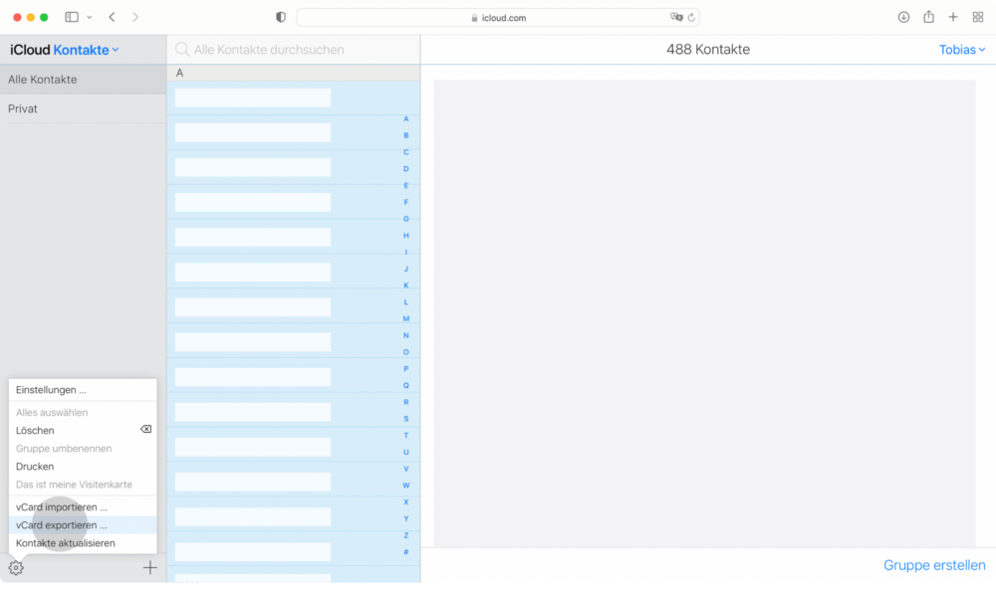Viewport: 996px width, 597px height.
Task: Jump to letter H in index
Action: [x=406, y=236]
